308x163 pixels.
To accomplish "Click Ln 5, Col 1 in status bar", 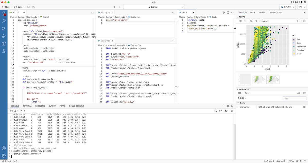I will (269, 161).
